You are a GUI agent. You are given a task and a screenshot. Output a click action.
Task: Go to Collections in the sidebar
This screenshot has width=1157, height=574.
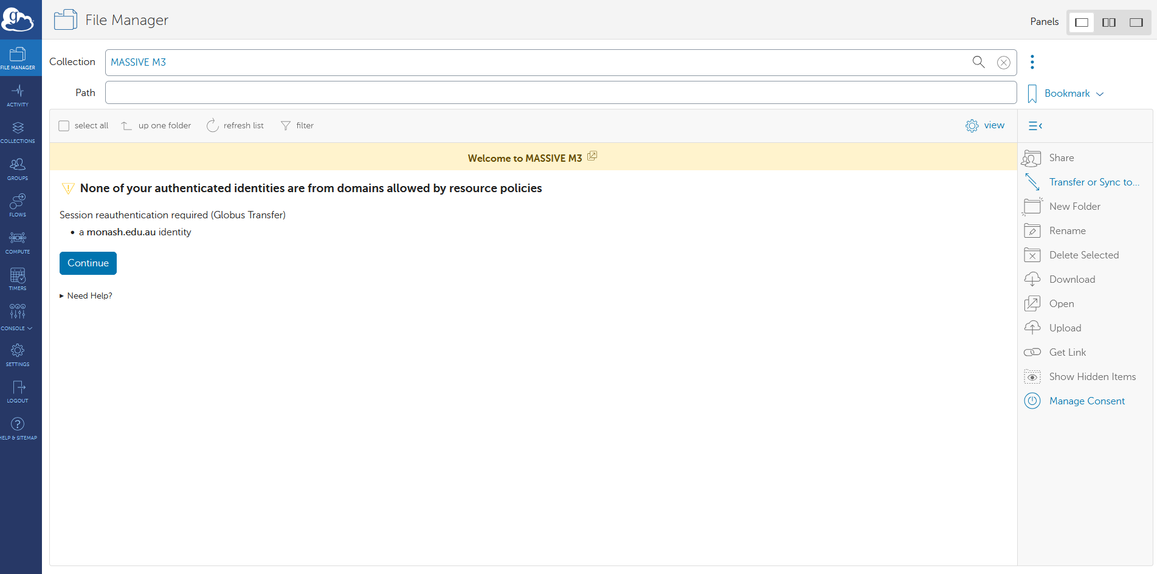[x=18, y=132]
